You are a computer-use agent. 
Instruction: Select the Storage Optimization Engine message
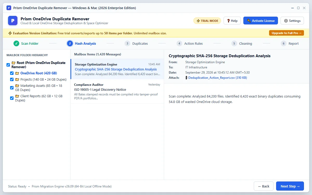(x=117, y=69)
